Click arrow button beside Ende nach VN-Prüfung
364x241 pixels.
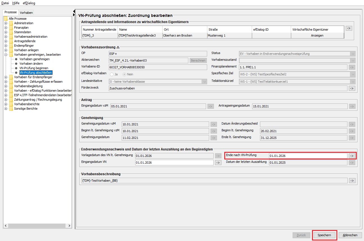pyautogui.click(x=352, y=156)
